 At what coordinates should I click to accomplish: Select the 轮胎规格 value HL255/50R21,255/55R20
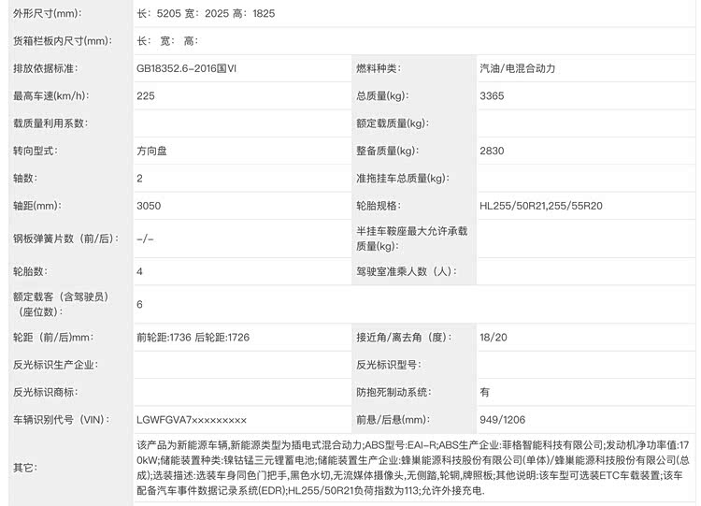click(x=541, y=205)
